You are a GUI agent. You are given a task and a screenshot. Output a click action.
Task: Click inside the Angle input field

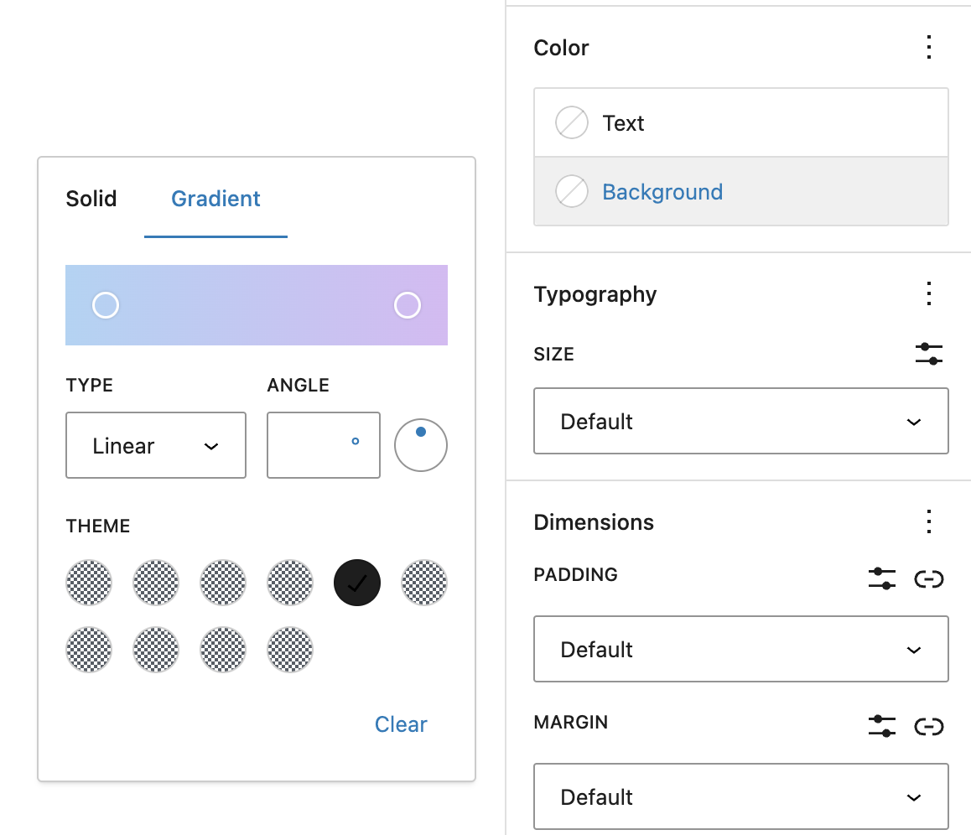click(x=323, y=445)
